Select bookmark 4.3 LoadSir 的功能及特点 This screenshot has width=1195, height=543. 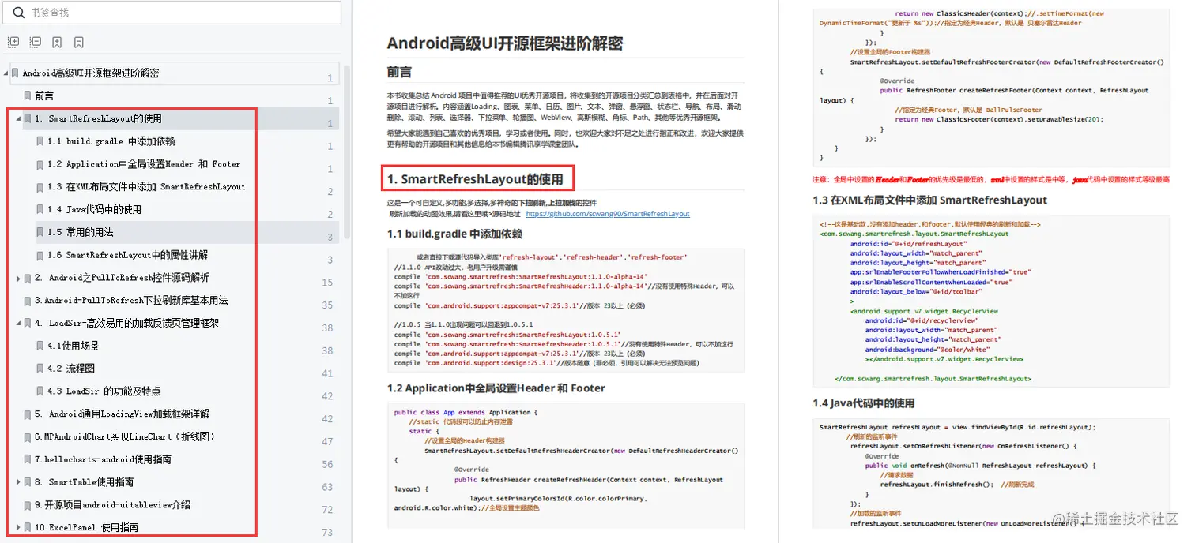point(104,391)
